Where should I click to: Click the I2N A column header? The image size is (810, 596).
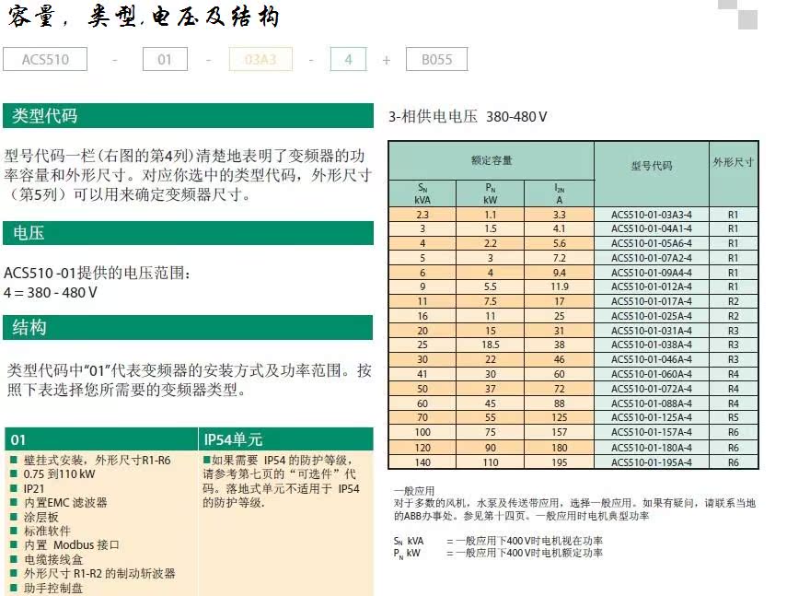[x=560, y=193]
